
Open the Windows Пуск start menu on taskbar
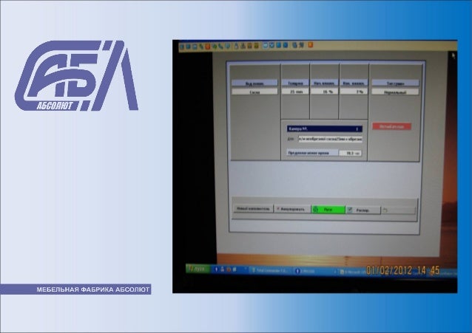click(x=198, y=268)
